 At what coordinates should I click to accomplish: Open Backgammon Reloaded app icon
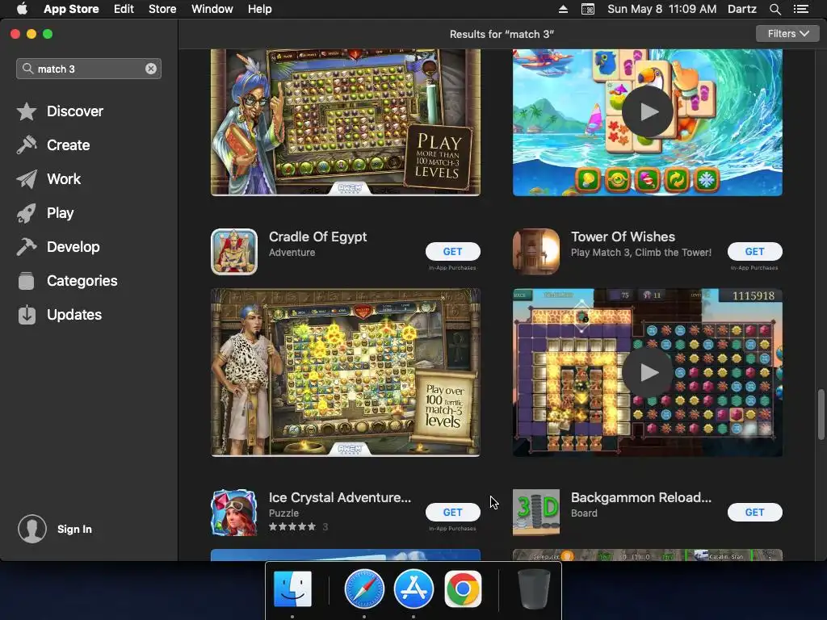(536, 513)
